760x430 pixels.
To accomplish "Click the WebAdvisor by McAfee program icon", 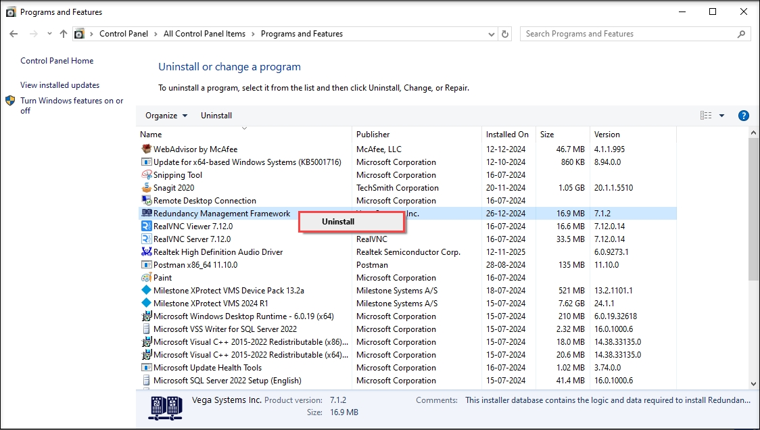I will pos(146,149).
